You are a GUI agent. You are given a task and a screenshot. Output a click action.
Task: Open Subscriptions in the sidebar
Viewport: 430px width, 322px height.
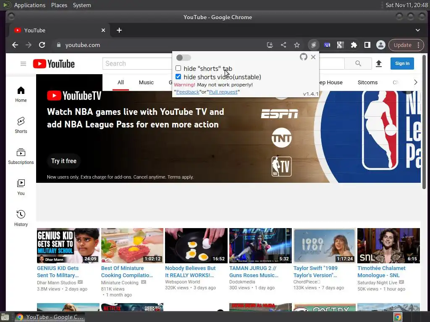coord(21,156)
